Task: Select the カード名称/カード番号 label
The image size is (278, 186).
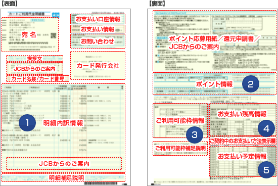Action: pyautogui.click(x=37, y=79)
